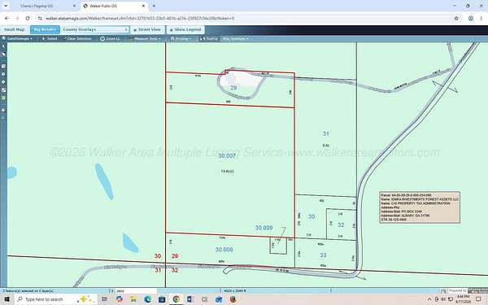Screen dimensions: 488x305
Task: Switch to Small Map view
Action: pyautogui.click(x=15, y=29)
